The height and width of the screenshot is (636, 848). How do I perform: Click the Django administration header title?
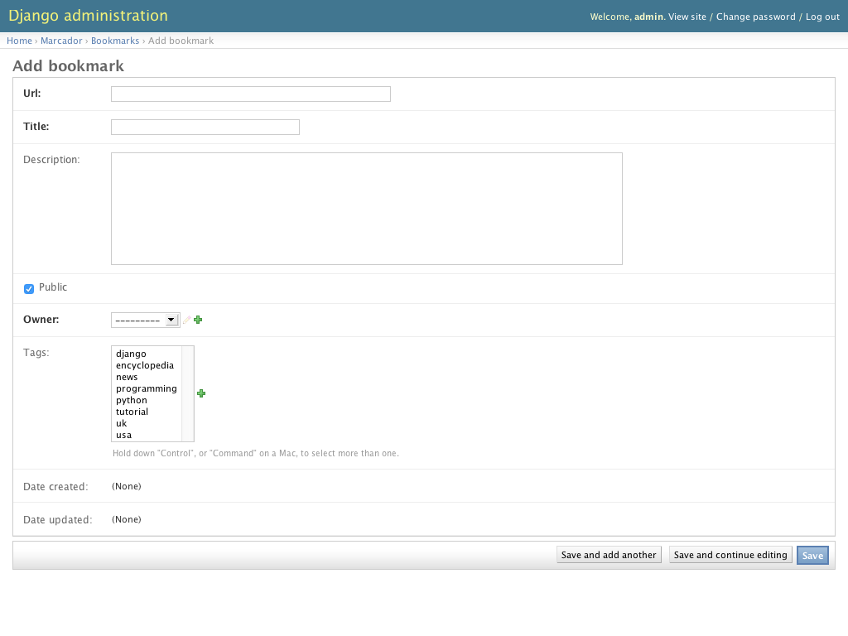coord(88,16)
